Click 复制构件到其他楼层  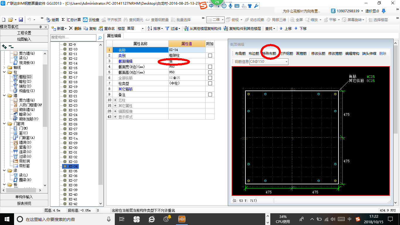click(x=242, y=28)
